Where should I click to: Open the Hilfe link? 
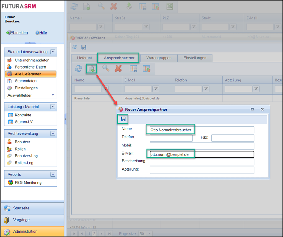pyautogui.click(x=43, y=33)
